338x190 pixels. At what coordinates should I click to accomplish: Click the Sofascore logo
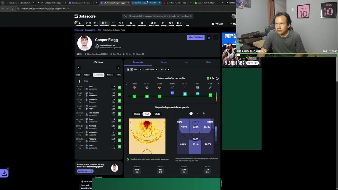pos(85,16)
